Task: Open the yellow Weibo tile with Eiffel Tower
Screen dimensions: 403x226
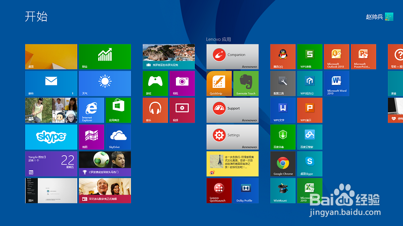Action: (232, 164)
